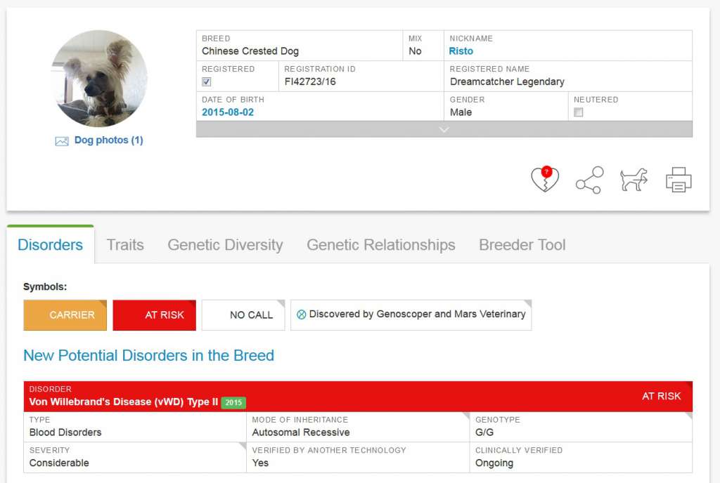Expand the dog details panel chevron
The image size is (720, 483).
[x=444, y=129]
